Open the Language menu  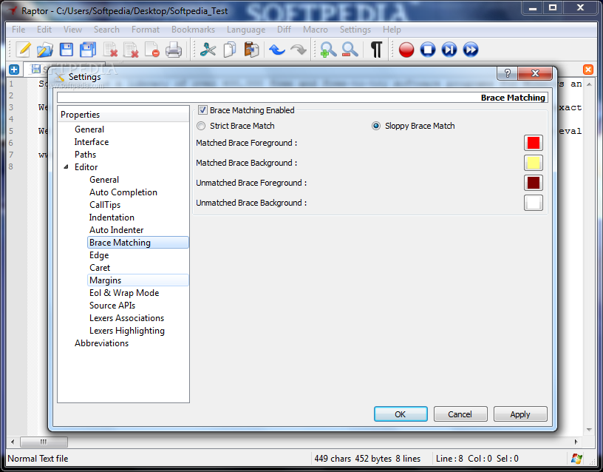pyautogui.click(x=246, y=30)
